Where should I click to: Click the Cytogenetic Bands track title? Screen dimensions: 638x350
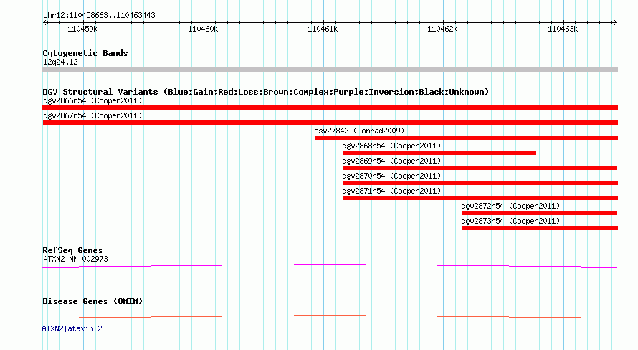pyautogui.click(x=85, y=53)
